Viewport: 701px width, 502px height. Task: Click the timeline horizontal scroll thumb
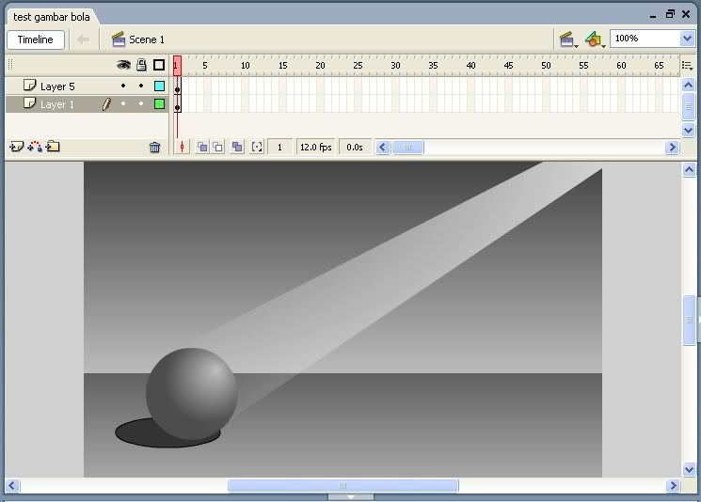(x=407, y=148)
